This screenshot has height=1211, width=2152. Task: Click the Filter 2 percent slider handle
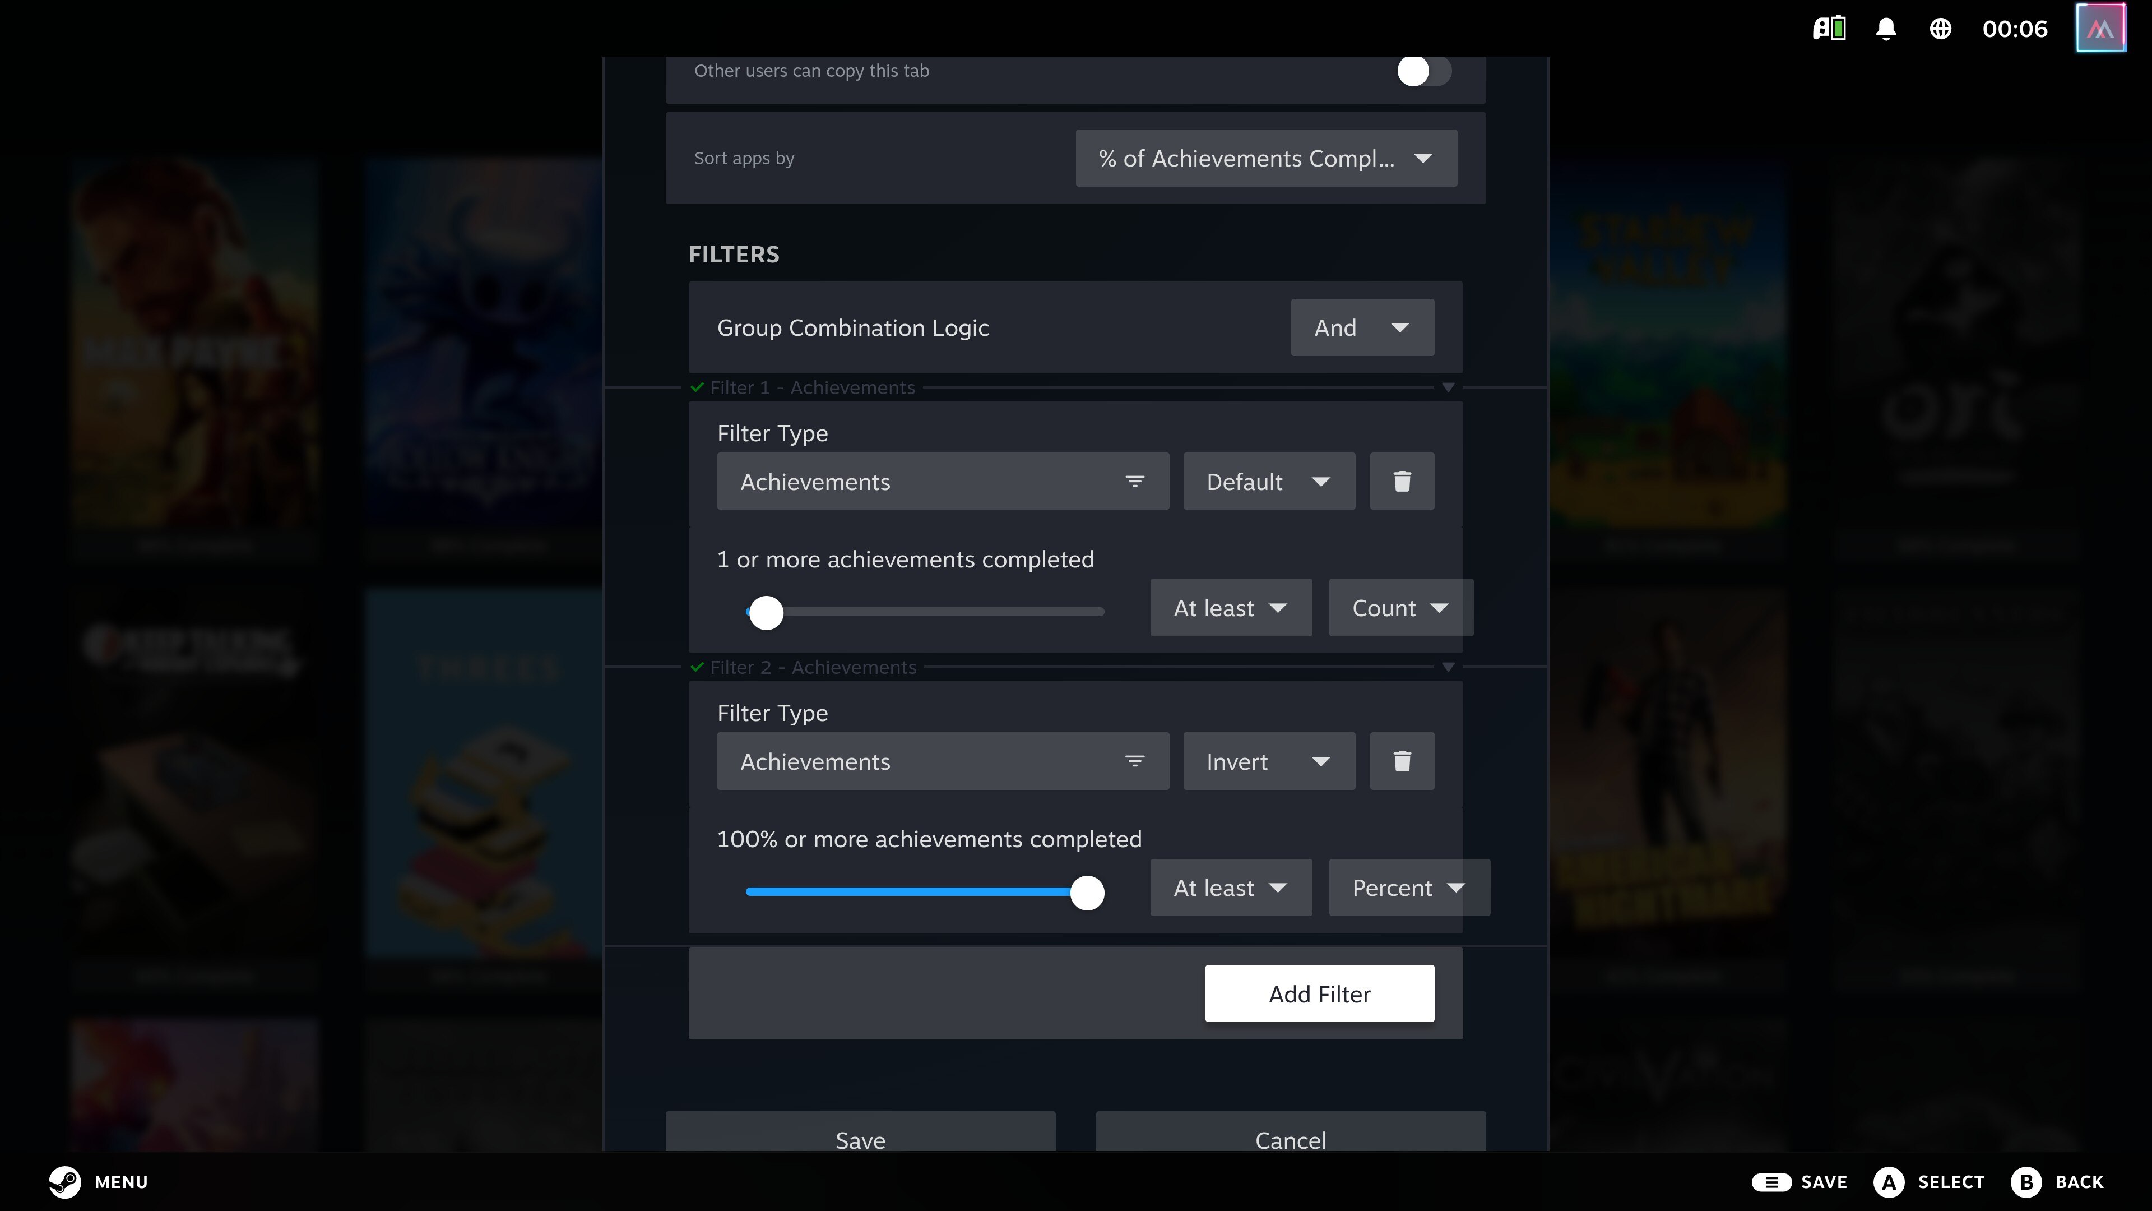tap(1086, 893)
